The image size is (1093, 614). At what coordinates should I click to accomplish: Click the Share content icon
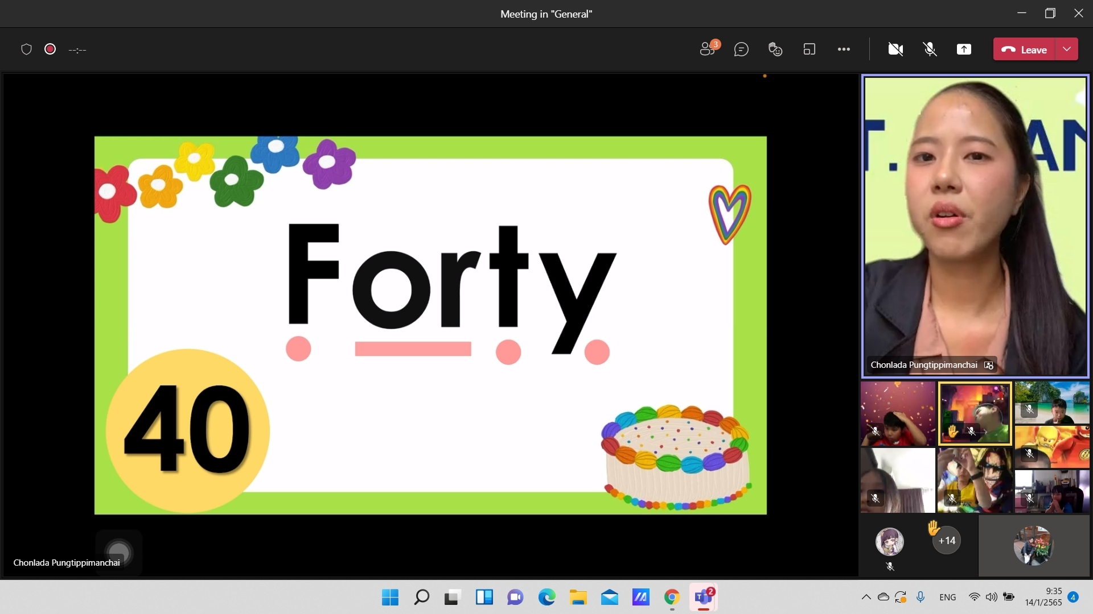click(x=964, y=49)
